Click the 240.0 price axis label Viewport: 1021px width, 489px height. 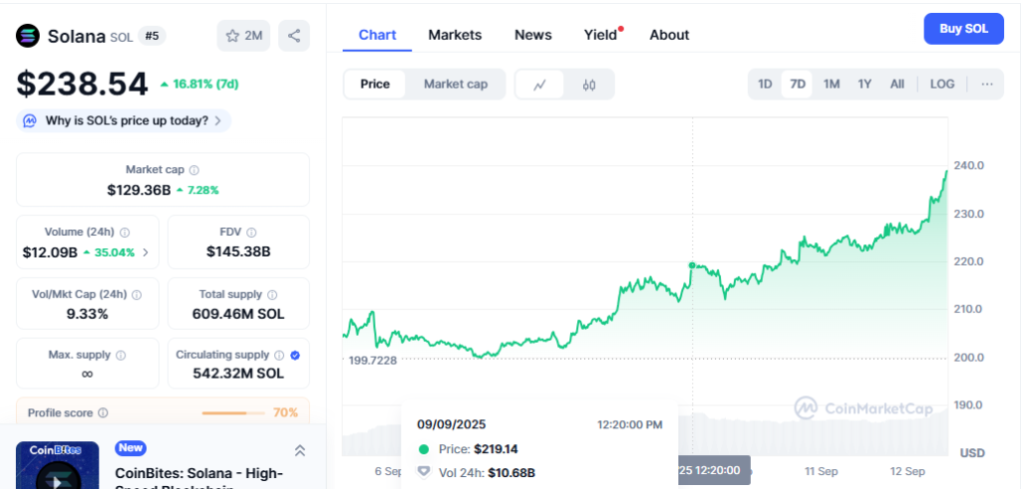968,165
